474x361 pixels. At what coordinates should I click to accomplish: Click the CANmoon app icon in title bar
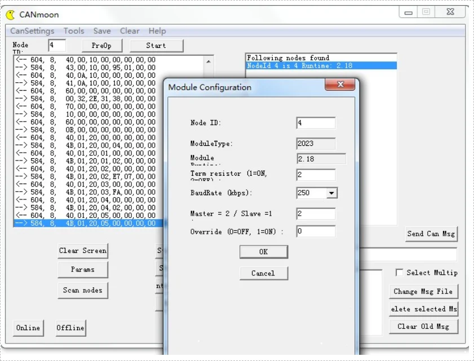[x=10, y=15]
